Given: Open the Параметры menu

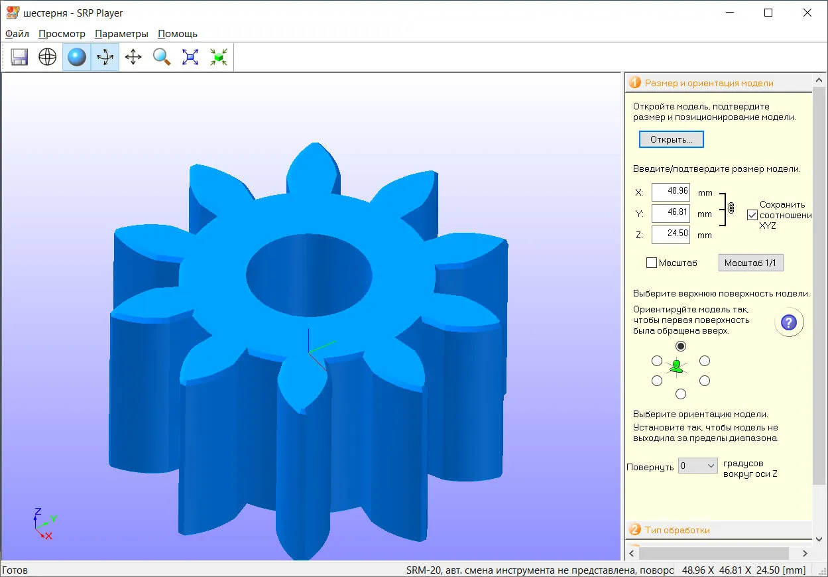Looking at the screenshot, I should [x=121, y=34].
